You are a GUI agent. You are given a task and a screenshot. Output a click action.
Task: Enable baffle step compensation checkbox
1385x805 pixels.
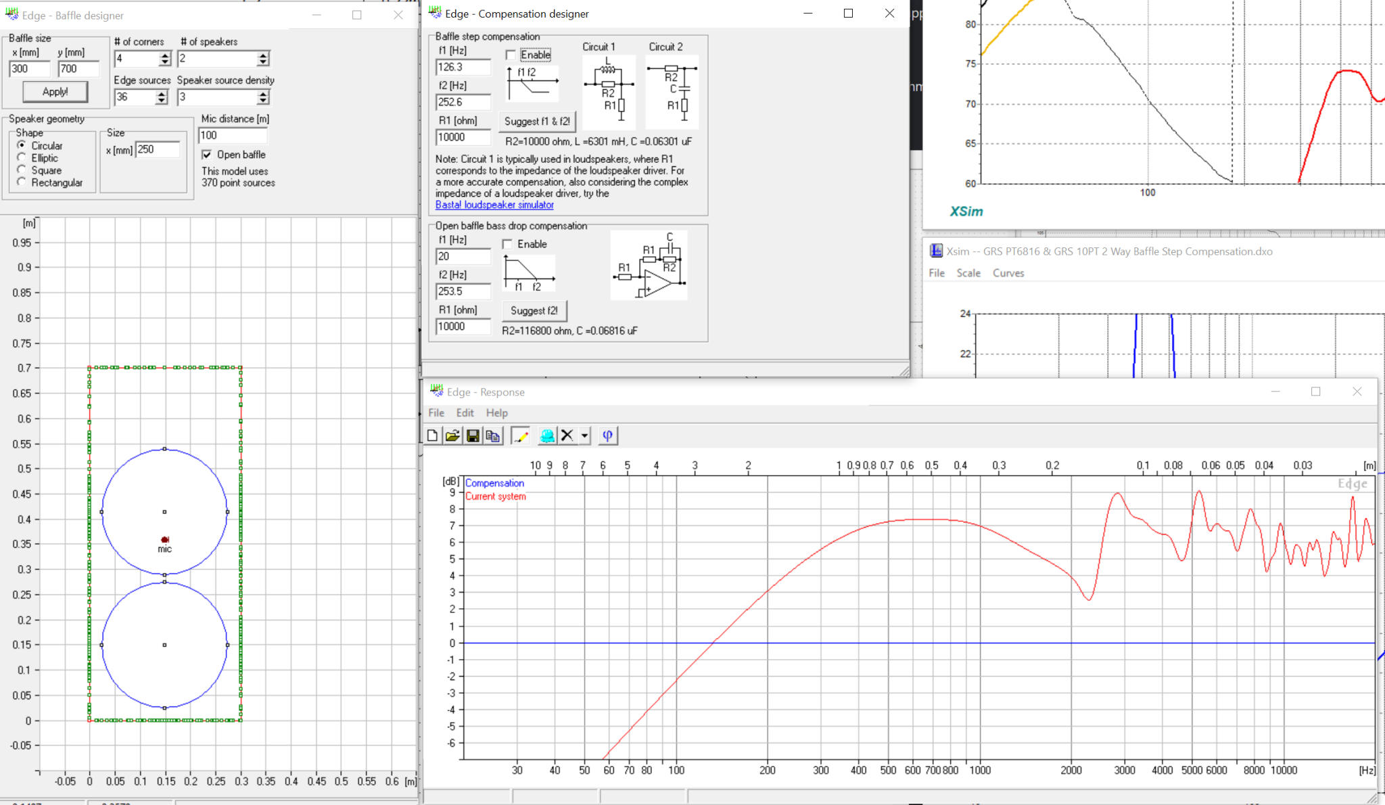click(x=511, y=55)
